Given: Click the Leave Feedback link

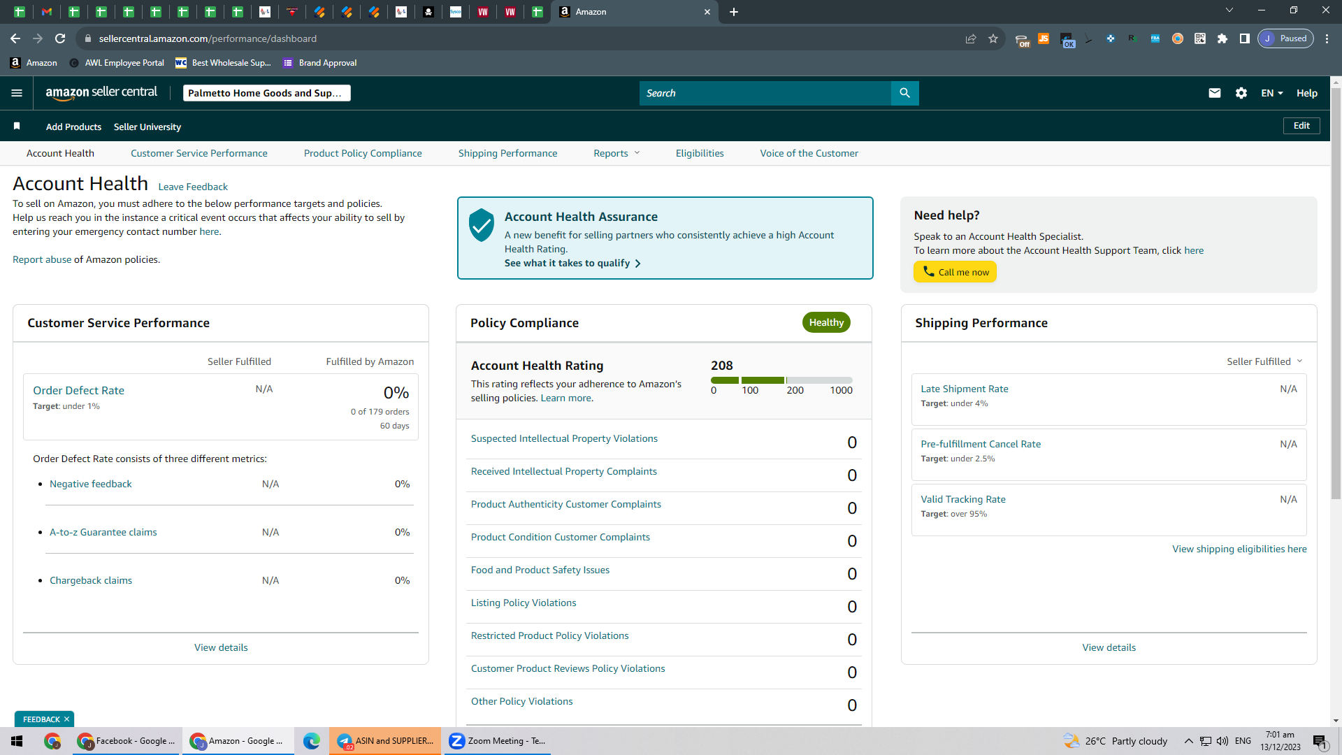Looking at the screenshot, I should tap(193, 187).
